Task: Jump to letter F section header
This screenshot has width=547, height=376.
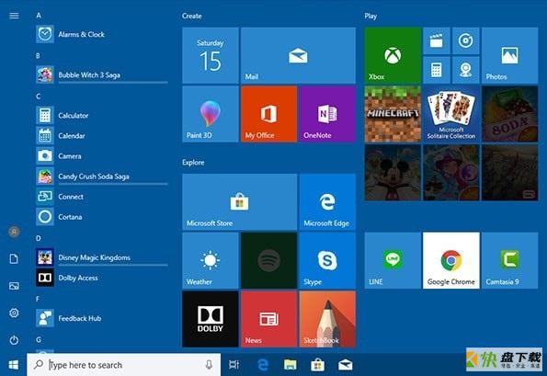Action: [38, 299]
